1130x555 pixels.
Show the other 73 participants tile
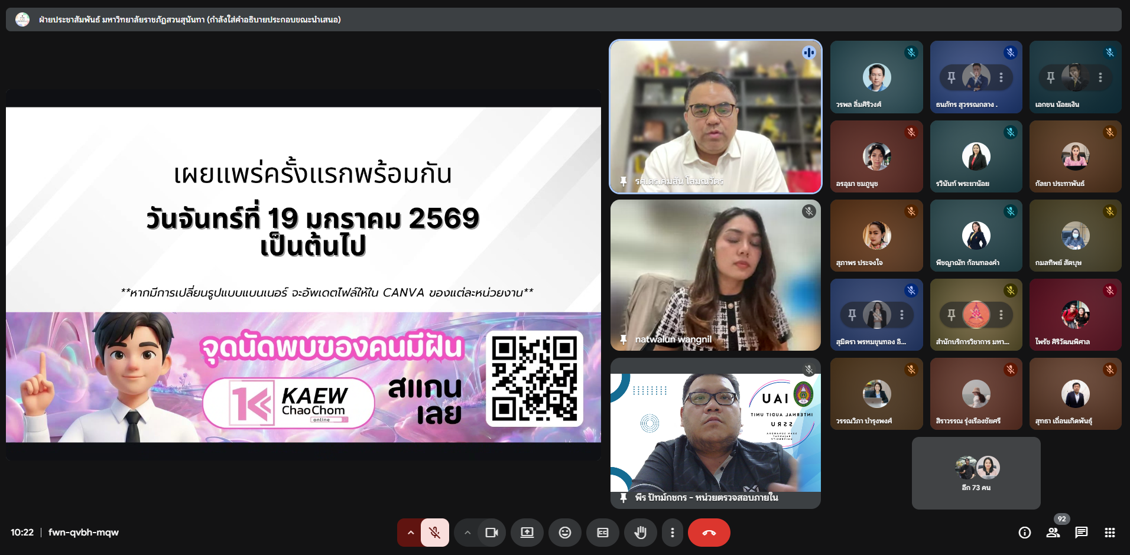point(976,473)
